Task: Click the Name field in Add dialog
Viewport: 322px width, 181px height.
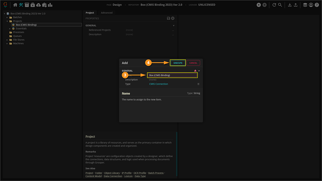Action: 172,75
